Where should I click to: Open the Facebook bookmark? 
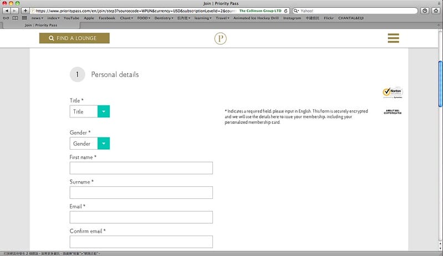coord(107,18)
